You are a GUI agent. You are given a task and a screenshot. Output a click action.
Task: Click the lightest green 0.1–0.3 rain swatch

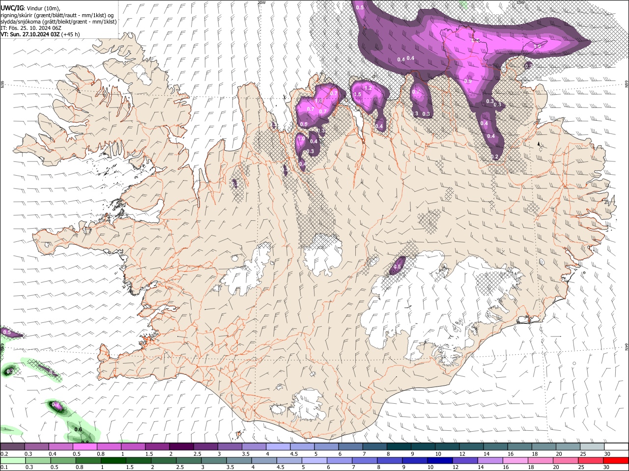tap(13, 460)
